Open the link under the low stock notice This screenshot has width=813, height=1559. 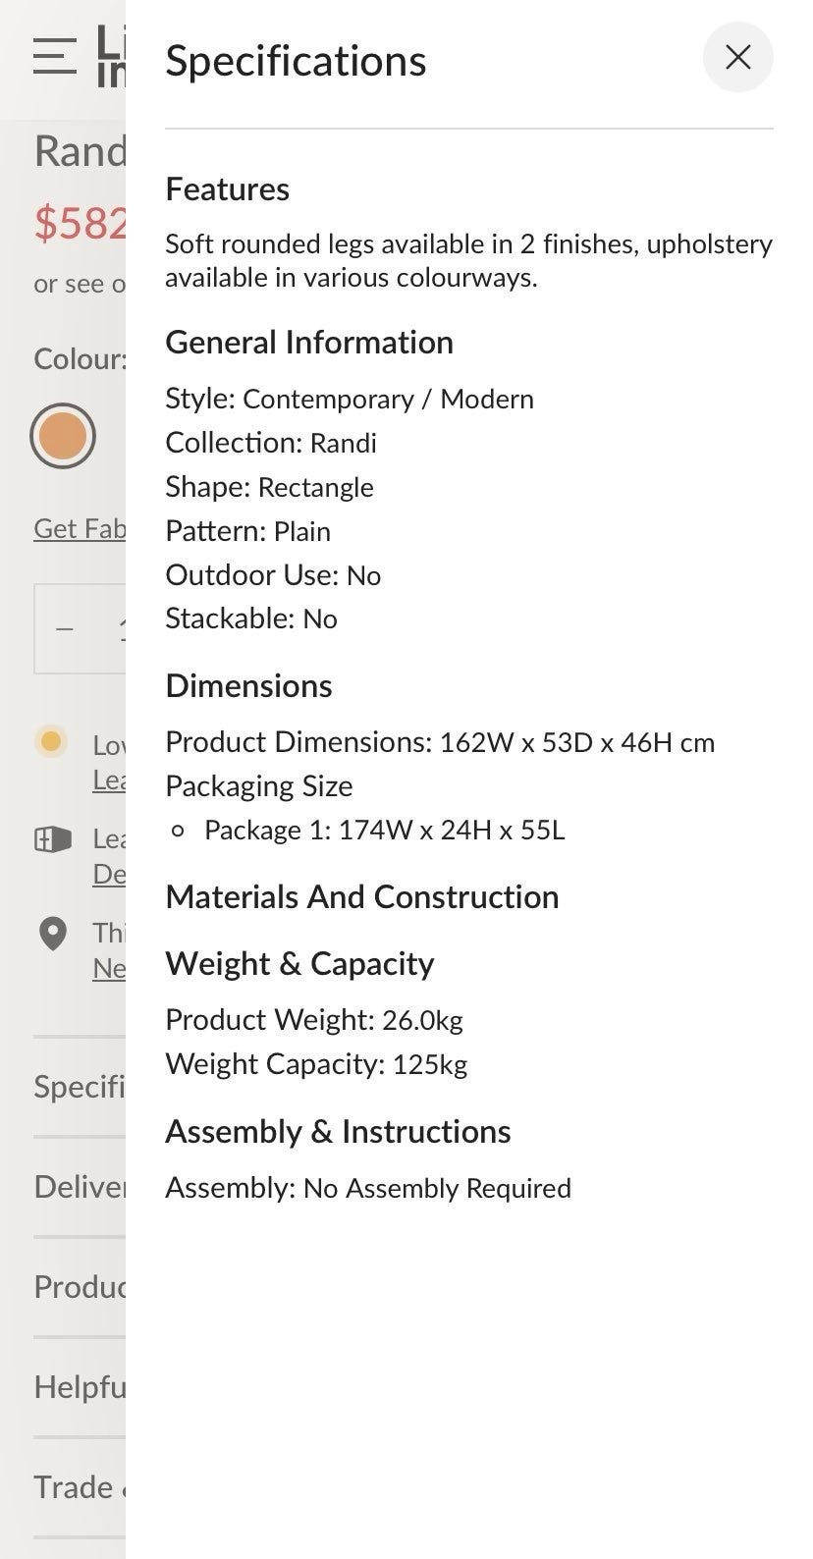pos(109,779)
